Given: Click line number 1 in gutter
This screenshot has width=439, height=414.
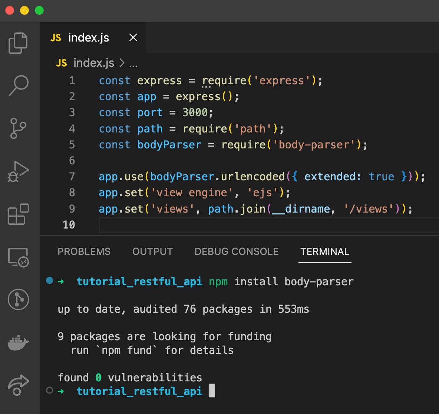Looking at the screenshot, I should pos(72,80).
